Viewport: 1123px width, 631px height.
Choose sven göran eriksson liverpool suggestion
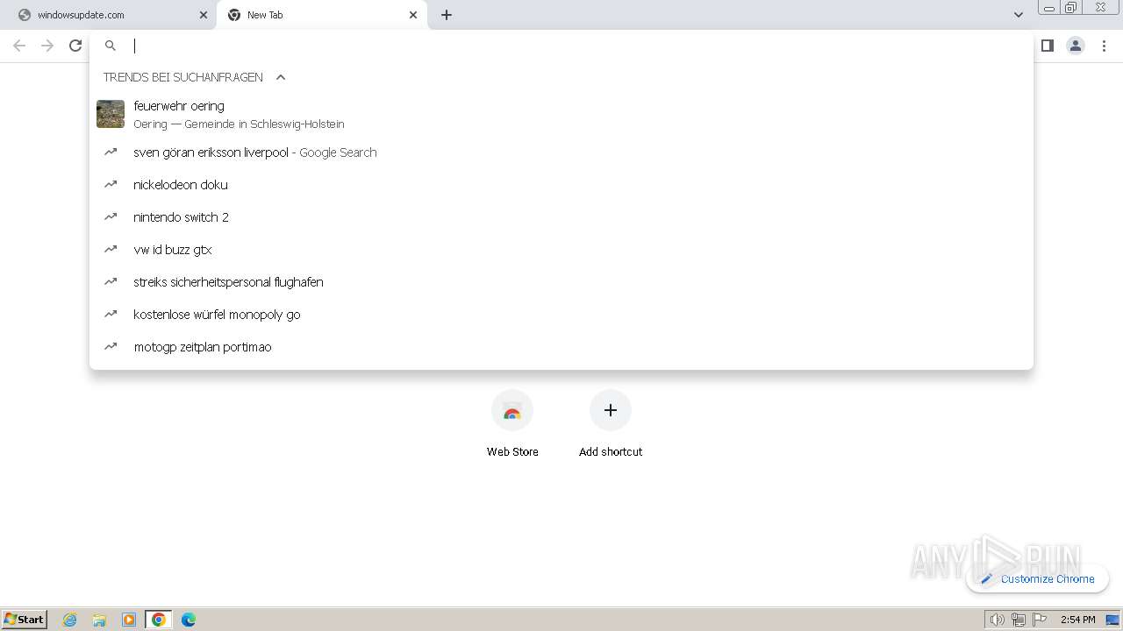pyautogui.click(x=561, y=152)
